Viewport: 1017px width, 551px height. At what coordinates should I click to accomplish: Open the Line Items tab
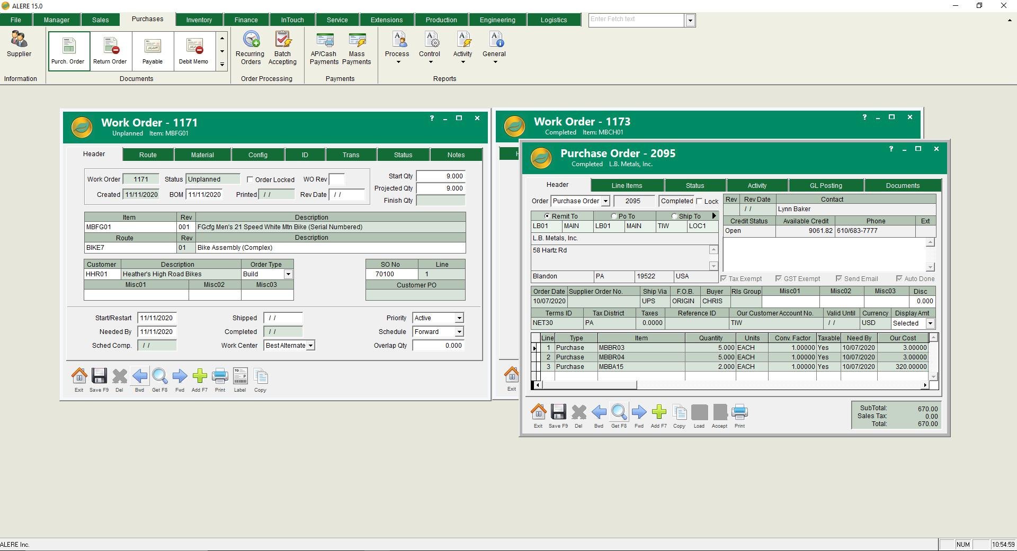[x=627, y=185]
